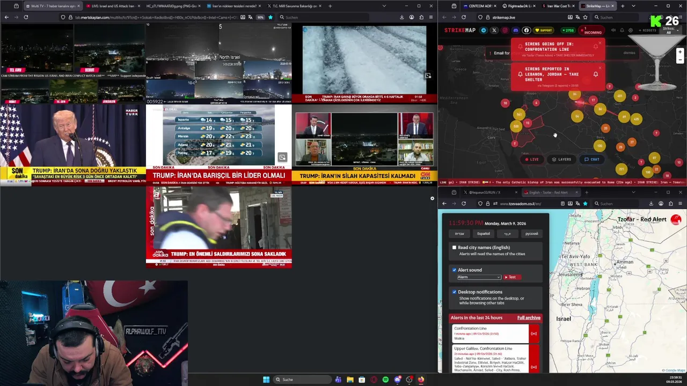This screenshot has height=386, width=687.
Task: Zoom out on the StrikeMap map
Action: (x=680, y=60)
